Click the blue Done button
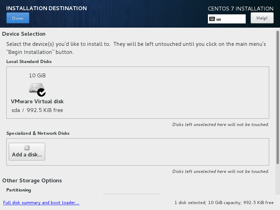The height and width of the screenshot is (210, 280). (x=18, y=18)
